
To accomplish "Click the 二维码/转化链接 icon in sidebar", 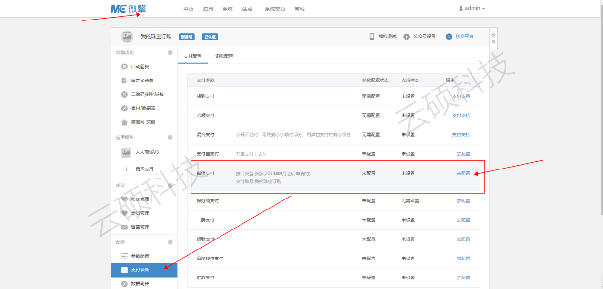I will (124, 94).
